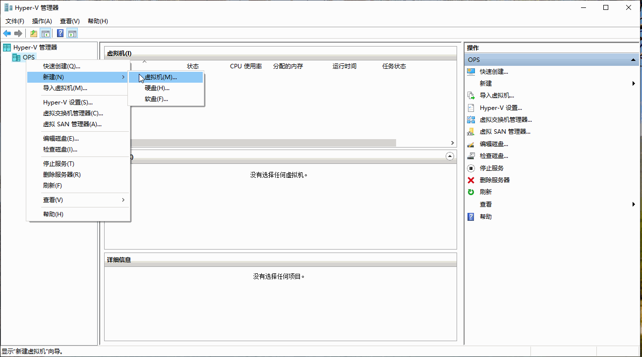Choose 检查磁盘(I)... in context menu

(x=78, y=150)
